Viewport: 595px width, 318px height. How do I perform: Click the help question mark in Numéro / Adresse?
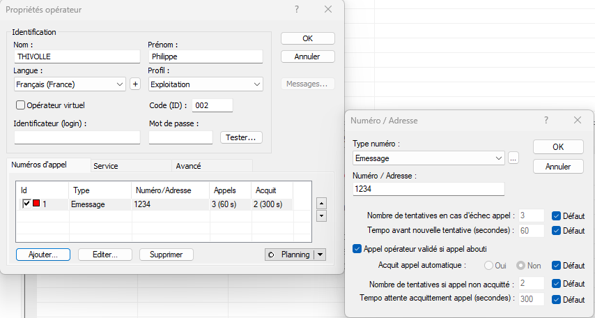tap(546, 120)
